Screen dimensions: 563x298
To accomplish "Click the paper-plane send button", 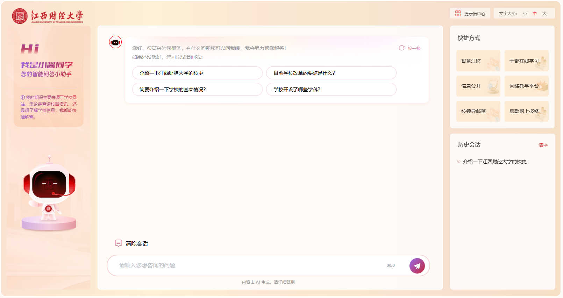I will (417, 266).
